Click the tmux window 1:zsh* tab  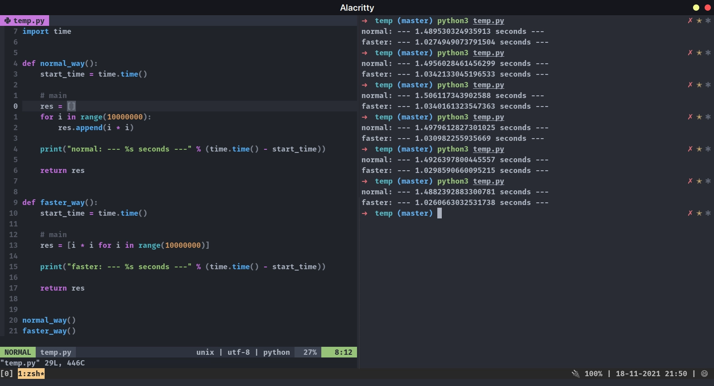click(x=31, y=374)
